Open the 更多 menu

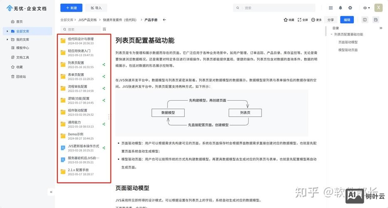click(316, 20)
